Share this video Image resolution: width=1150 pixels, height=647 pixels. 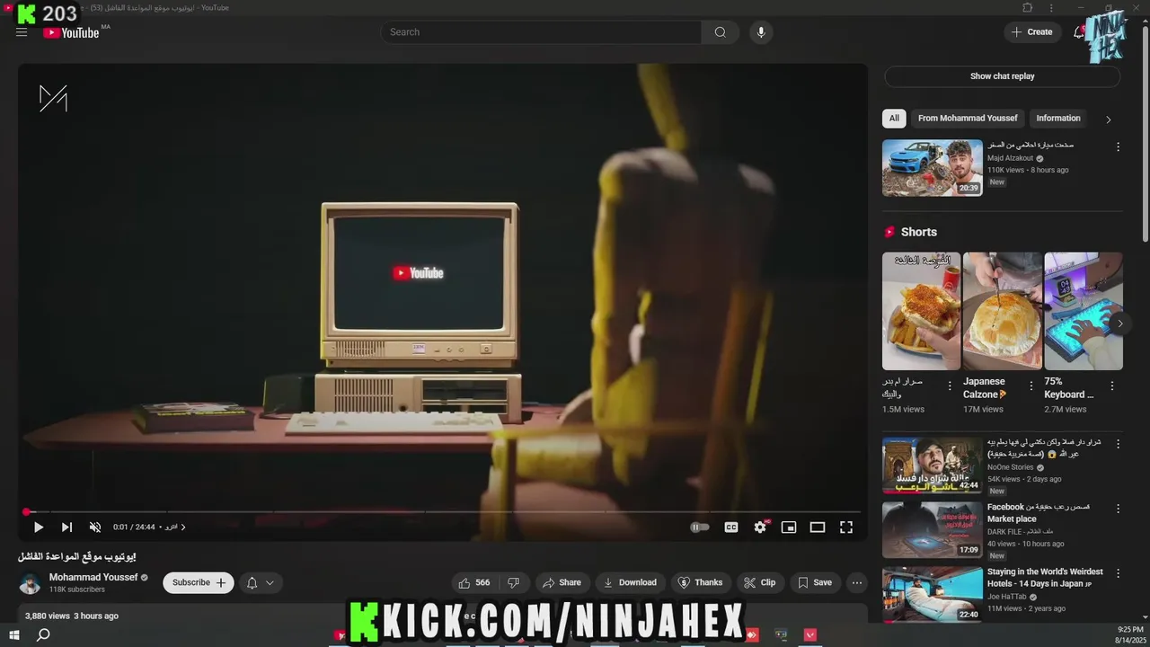point(562,582)
